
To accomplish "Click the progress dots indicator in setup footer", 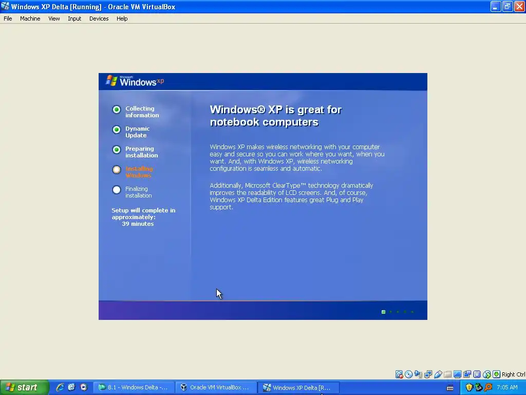I will pyautogui.click(x=398, y=312).
